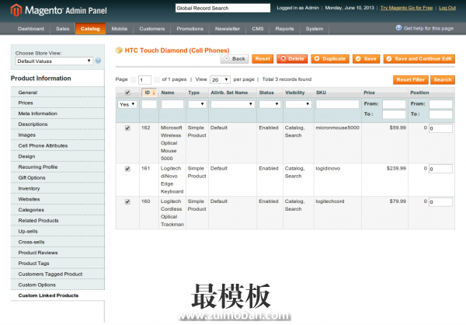This screenshot has width=466, height=325.
Task: Click the SKU filter input field
Action: click(x=337, y=104)
